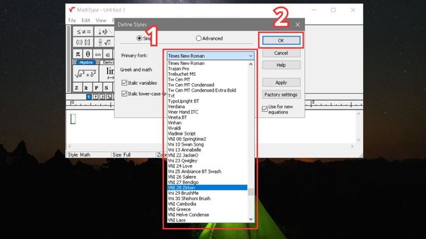The image size is (426, 239).
Task: Open the spaces and ellipses symbols palette
Action: 105,32
